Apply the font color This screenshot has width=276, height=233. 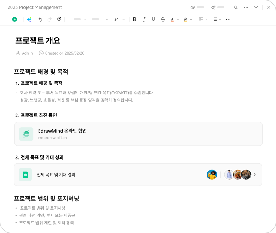[172, 19]
